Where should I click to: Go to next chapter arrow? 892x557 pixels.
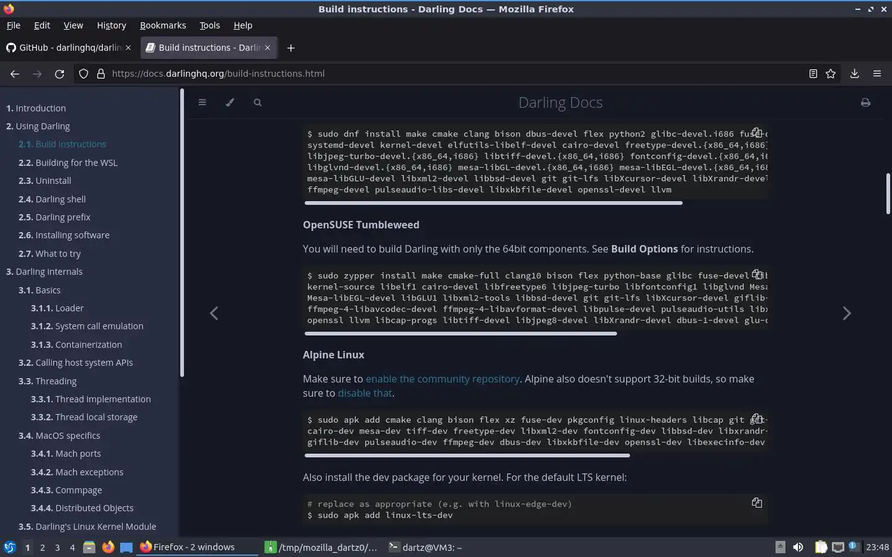click(x=847, y=313)
